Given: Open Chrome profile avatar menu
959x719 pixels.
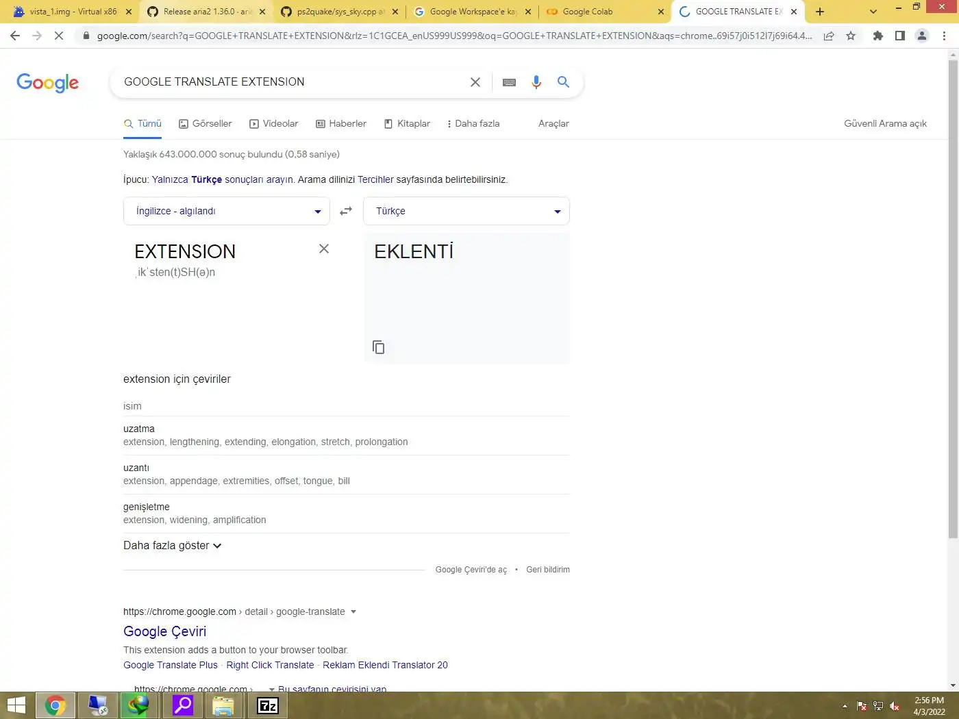Looking at the screenshot, I should pos(922,36).
